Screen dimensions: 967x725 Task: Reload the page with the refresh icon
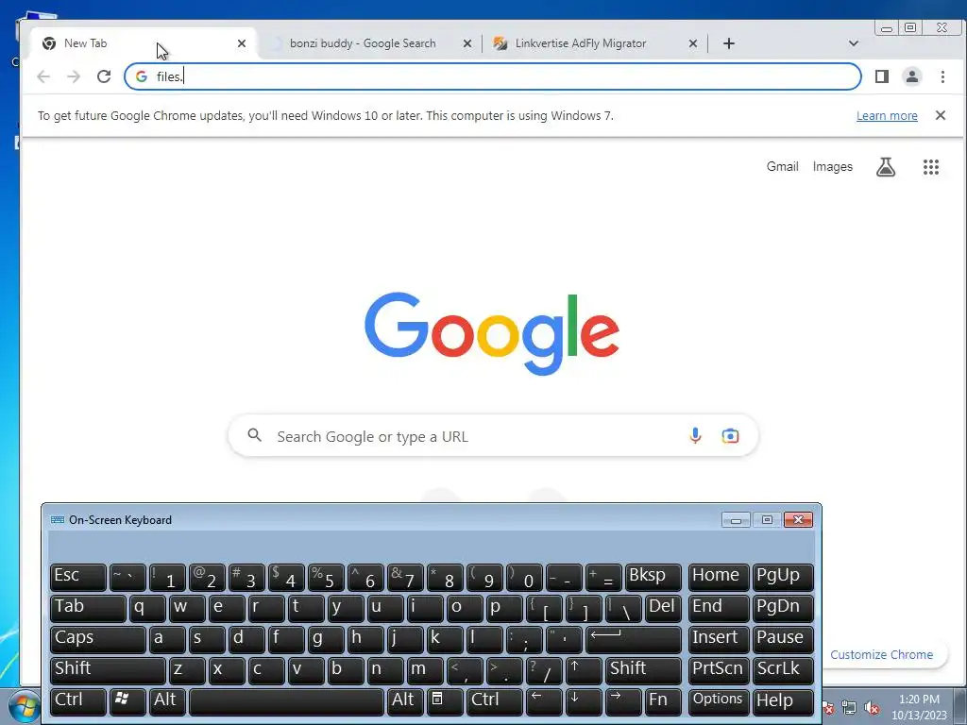(x=104, y=76)
